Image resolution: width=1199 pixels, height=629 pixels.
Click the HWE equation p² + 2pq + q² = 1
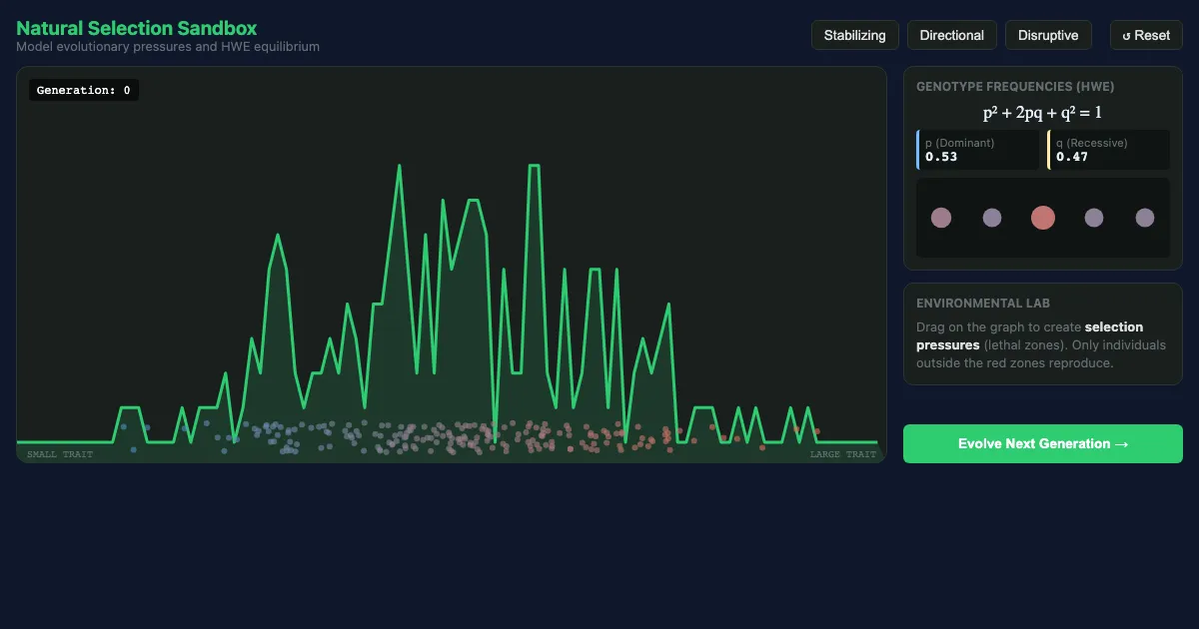click(1042, 113)
